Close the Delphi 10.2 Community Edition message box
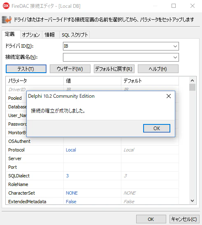Image resolution: width=202 pixels, height=225 pixels. (x=169, y=96)
